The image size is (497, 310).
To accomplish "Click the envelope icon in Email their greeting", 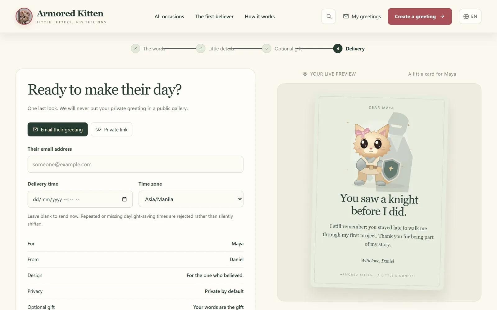I will point(35,130).
